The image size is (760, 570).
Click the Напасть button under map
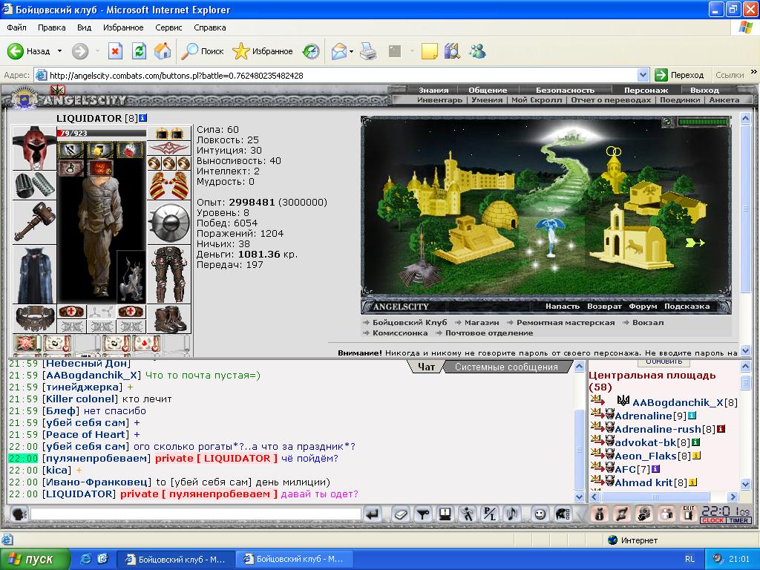pos(563,307)
